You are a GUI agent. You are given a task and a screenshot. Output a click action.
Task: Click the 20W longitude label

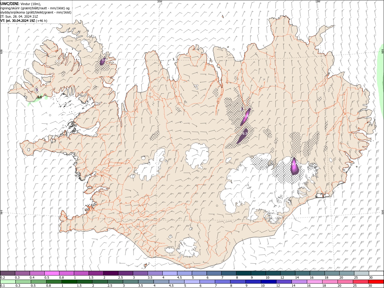pos(160,1)
